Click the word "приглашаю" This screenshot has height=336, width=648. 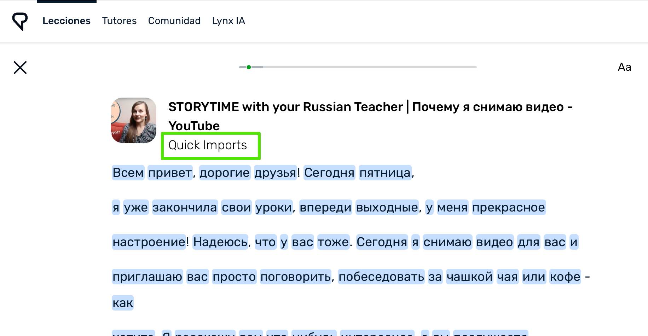coord(147,277)
